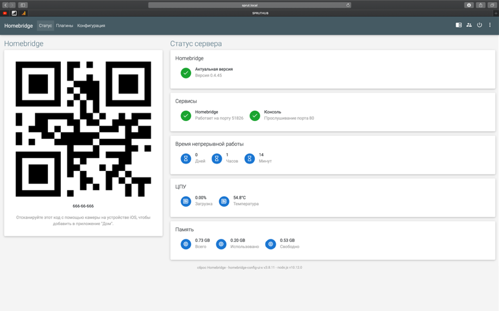Show the Safari tab overview icon
The image size is (499, 311).
pyautogui.click(x=492, y=5)
